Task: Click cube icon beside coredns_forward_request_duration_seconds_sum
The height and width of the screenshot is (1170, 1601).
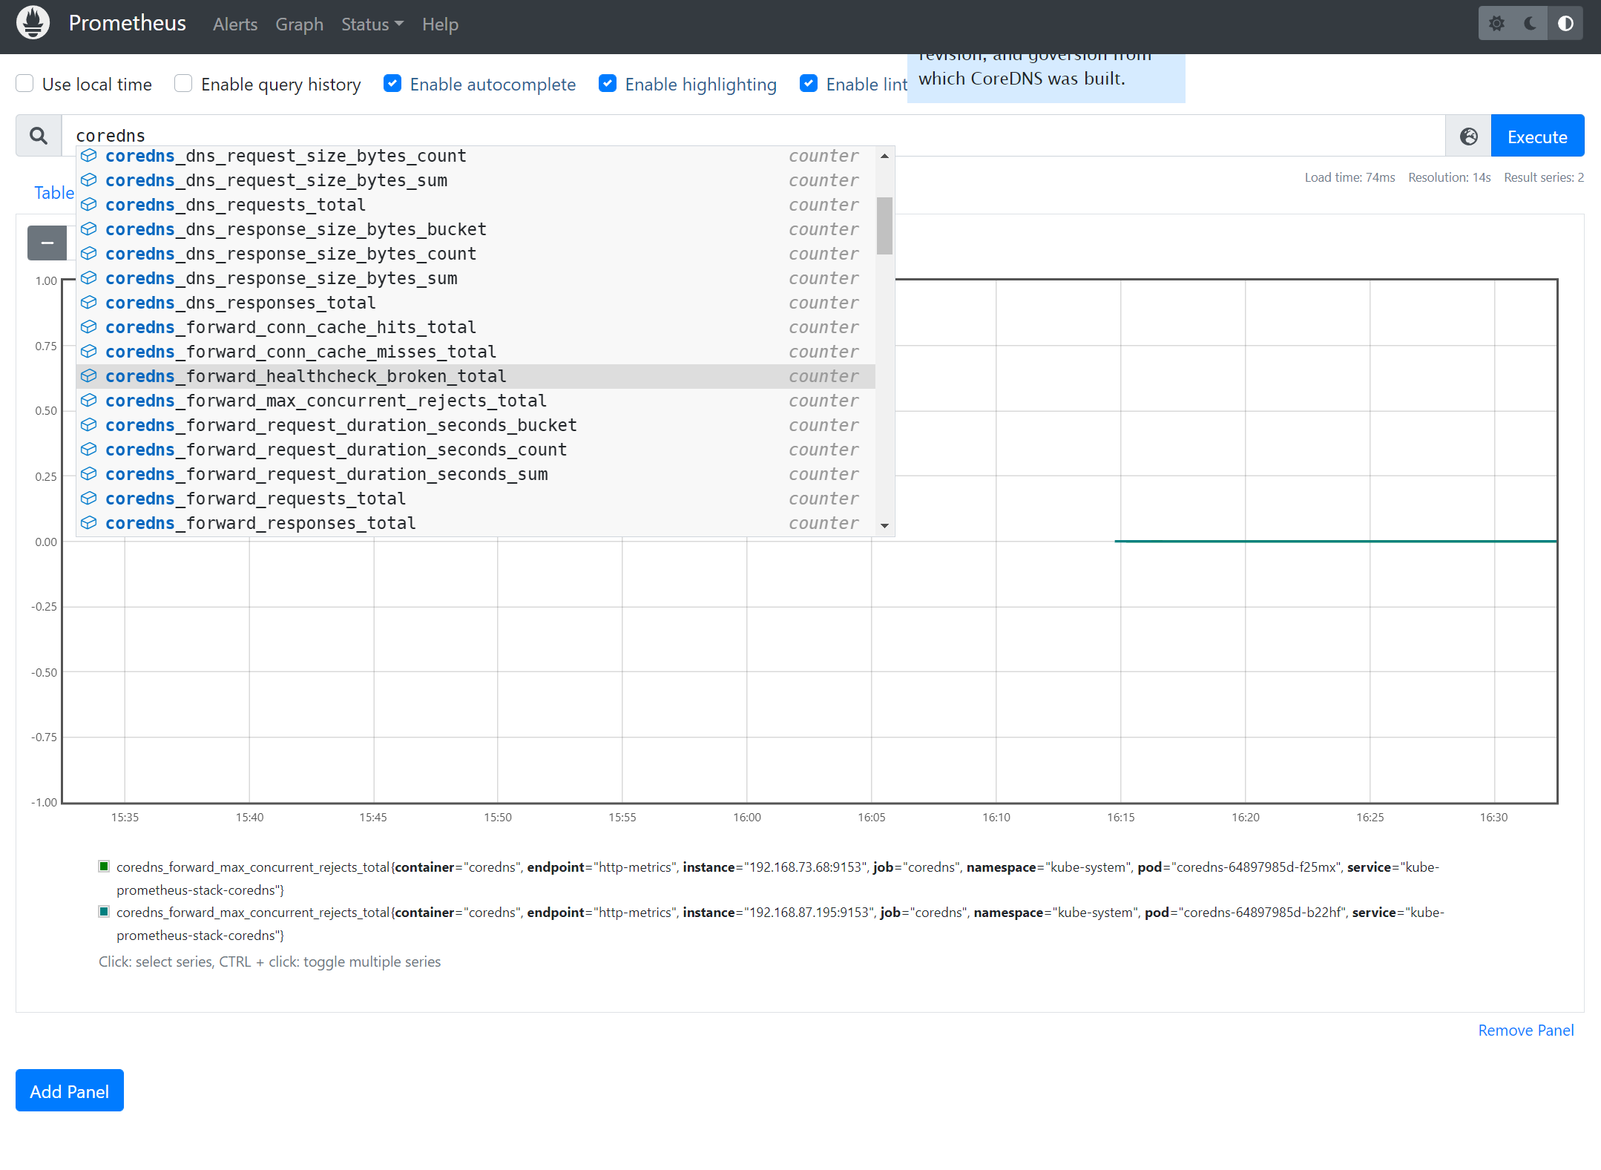Action: [89, 473]
